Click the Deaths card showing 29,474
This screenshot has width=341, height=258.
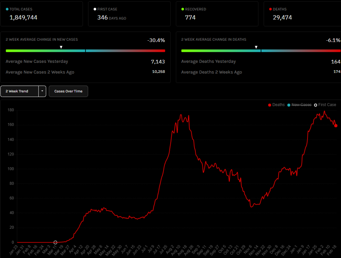302,14
